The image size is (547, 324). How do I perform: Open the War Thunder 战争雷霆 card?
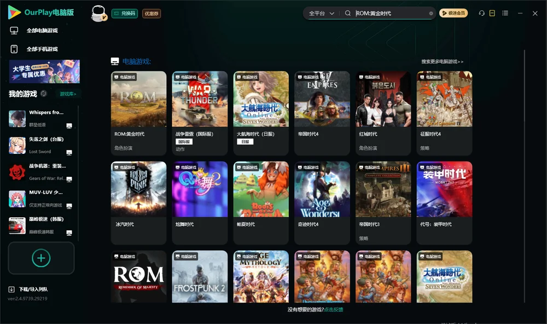click(x=200, y=113)
